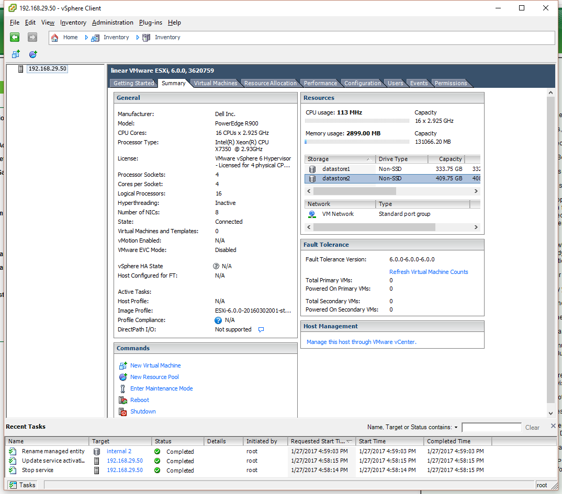Viewport: 562px width, 494px height.
Task: Click the Enter Maintenance Mode link
Action: pyautogui.click(x=162, y=388)
